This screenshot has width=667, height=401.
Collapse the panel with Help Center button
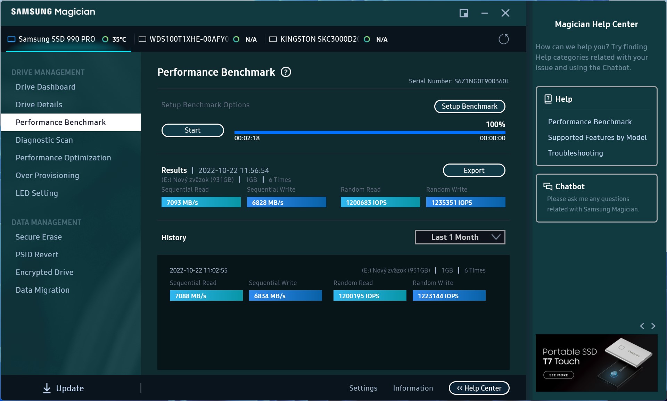pyautogui.click(x=479, y=388)
